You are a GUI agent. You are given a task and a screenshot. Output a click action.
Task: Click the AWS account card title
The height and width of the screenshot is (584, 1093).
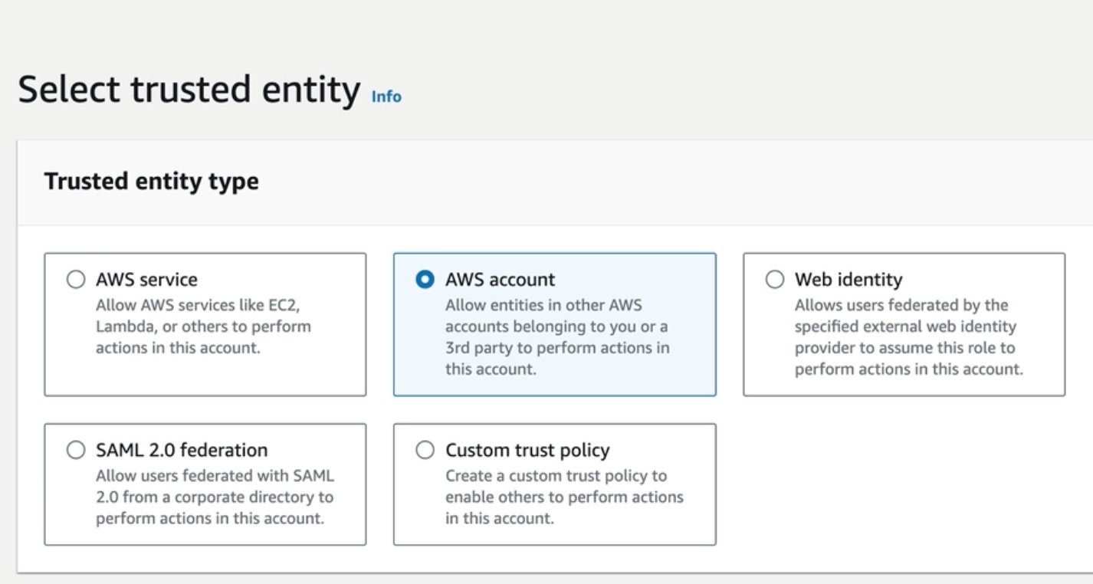(501, 280)
